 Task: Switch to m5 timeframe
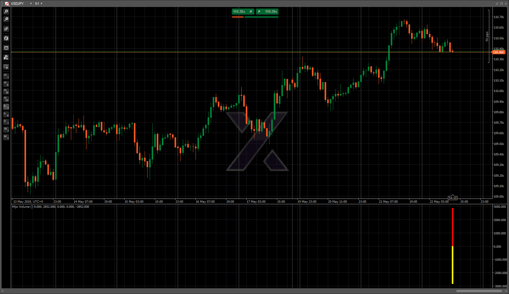pos(6,84)
